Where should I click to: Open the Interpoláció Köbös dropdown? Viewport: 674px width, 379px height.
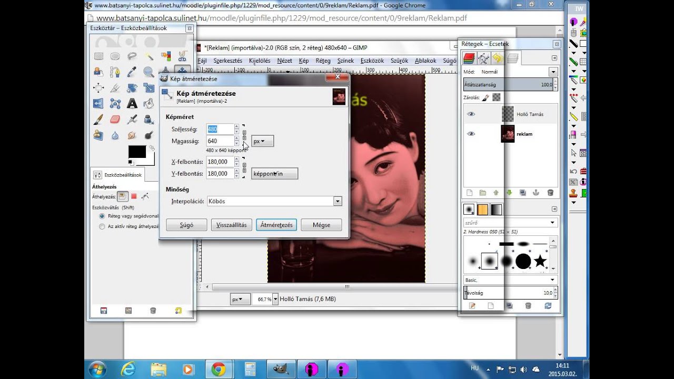[x=274, y=201]
